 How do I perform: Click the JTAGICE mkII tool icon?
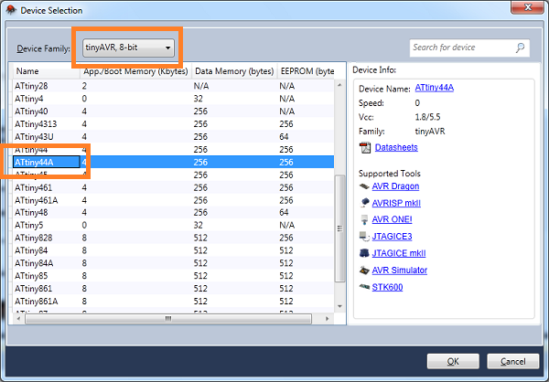364,253
